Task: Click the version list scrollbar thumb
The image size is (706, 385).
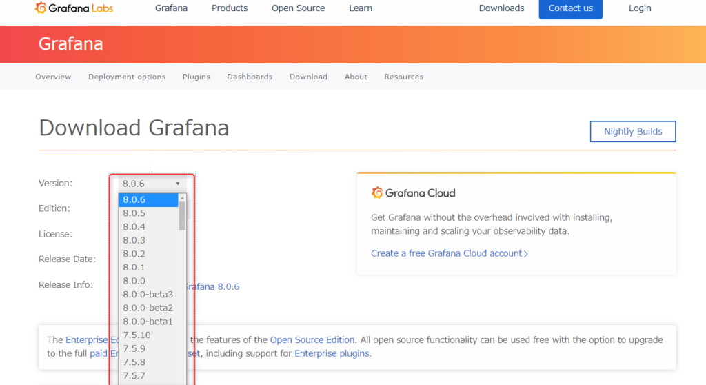Action: [182, 216]
